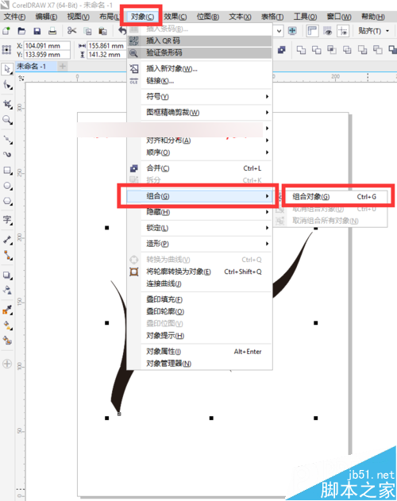This screenshot has width=397, height=501.
Task: Select the Parallel Dimension tool
Action: (7, 240)
